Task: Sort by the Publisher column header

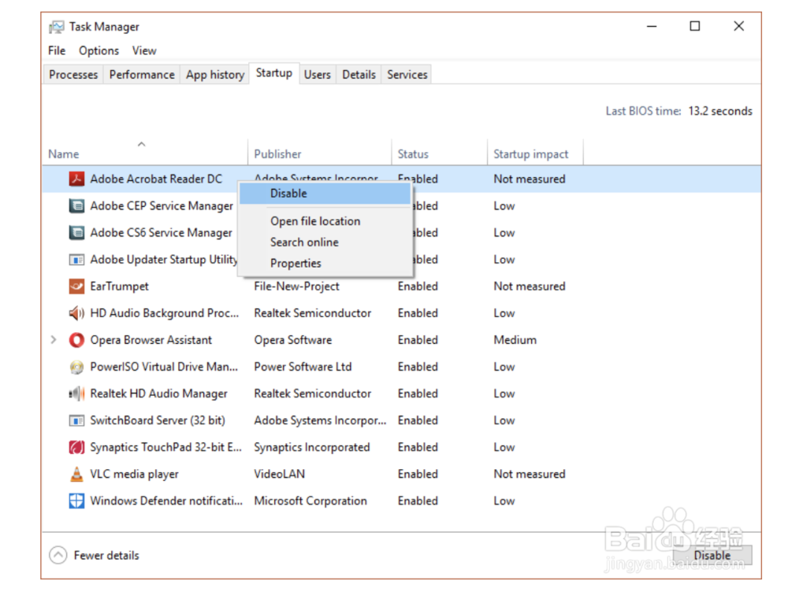Action: point(319,153)
